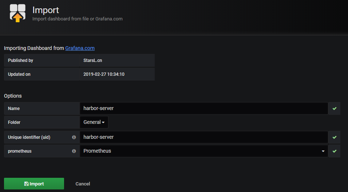Click the Import dashboard upload icon
The height and width of the screenshot is (192, 348).
(x=17, y=13)
